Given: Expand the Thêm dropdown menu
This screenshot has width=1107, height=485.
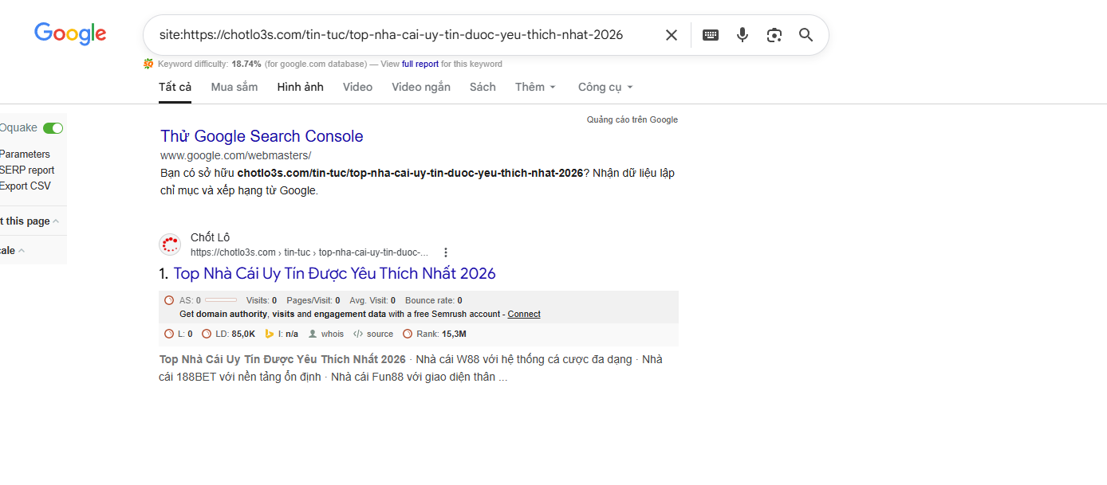Looking at the screenshot, I should click(536, 87).
